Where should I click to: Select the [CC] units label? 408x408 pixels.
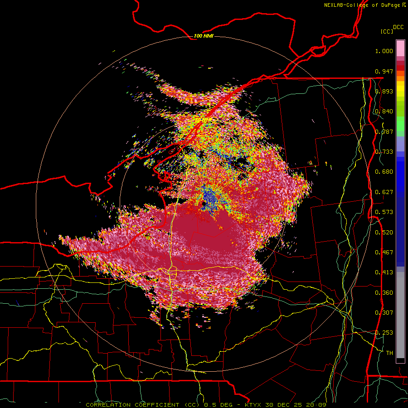(387, 31)
